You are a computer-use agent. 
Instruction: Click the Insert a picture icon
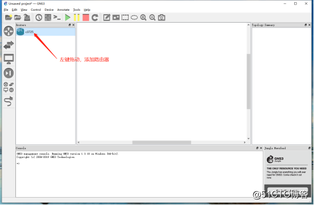coord(116,18)
